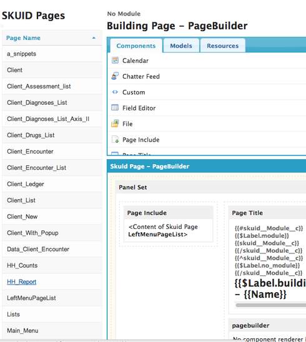
Task: Click the Page Include component label
Action: coord(141,140)
